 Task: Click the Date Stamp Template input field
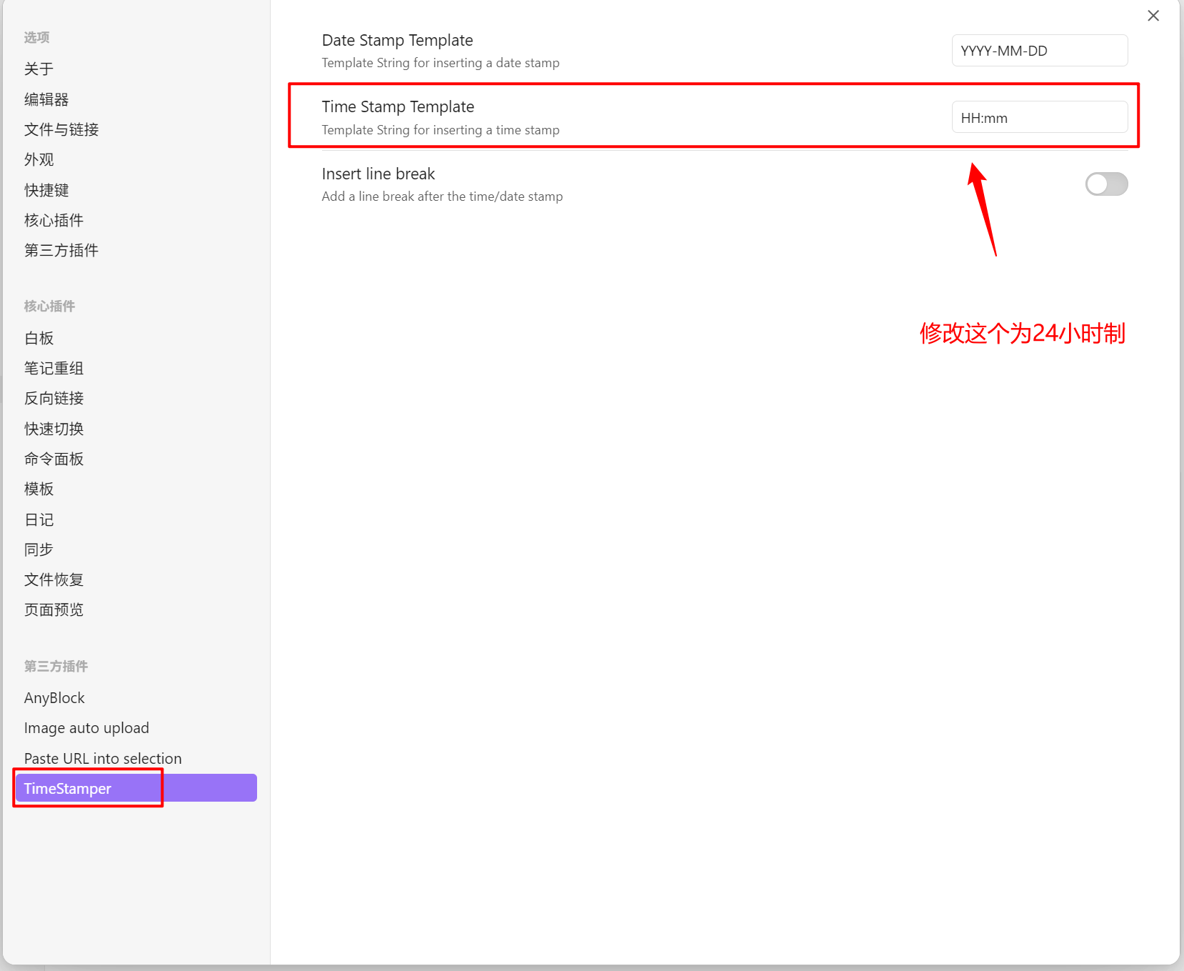1039,51
